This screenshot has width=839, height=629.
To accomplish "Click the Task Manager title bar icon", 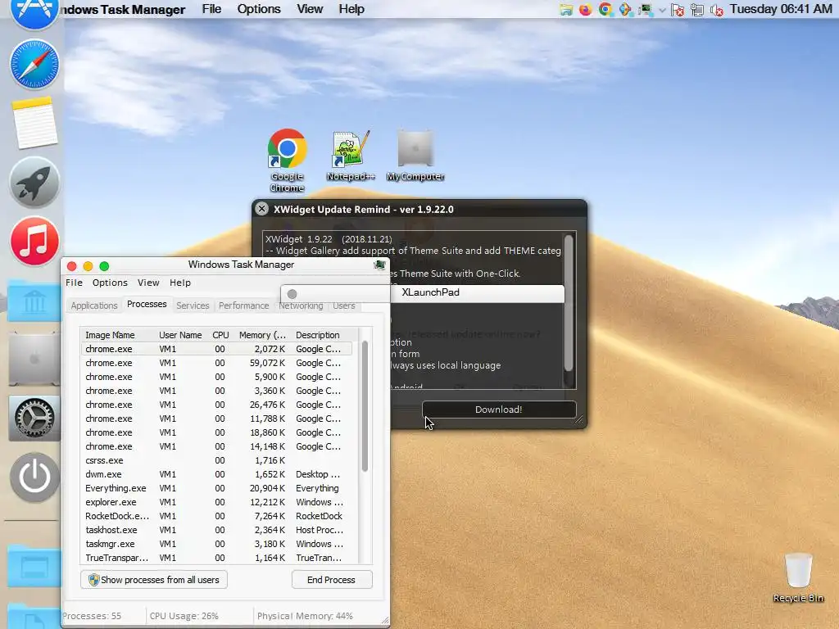I will (379, 265).
